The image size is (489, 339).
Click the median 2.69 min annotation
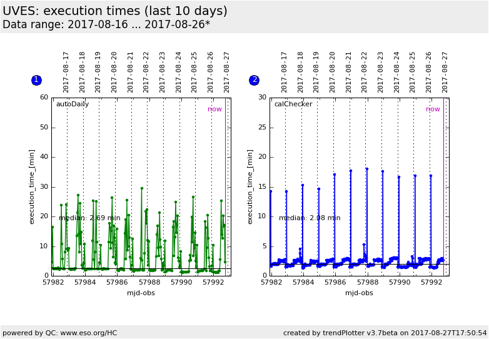pyautogui.click(x=89, y=218)
